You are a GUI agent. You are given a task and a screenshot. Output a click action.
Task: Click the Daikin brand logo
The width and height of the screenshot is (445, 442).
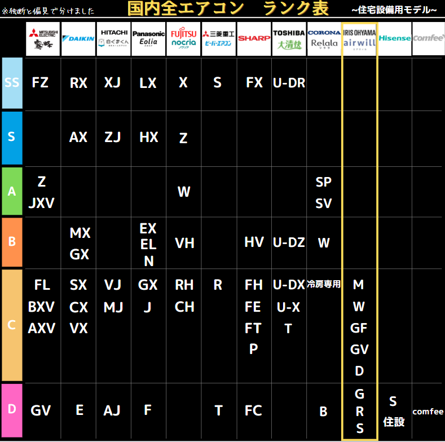78,39
